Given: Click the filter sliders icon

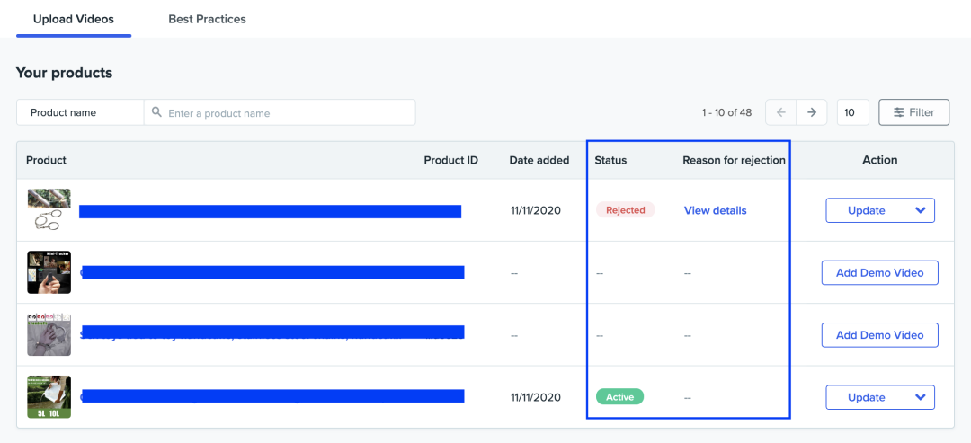Looking at the screenshot, I should (898, 112).
